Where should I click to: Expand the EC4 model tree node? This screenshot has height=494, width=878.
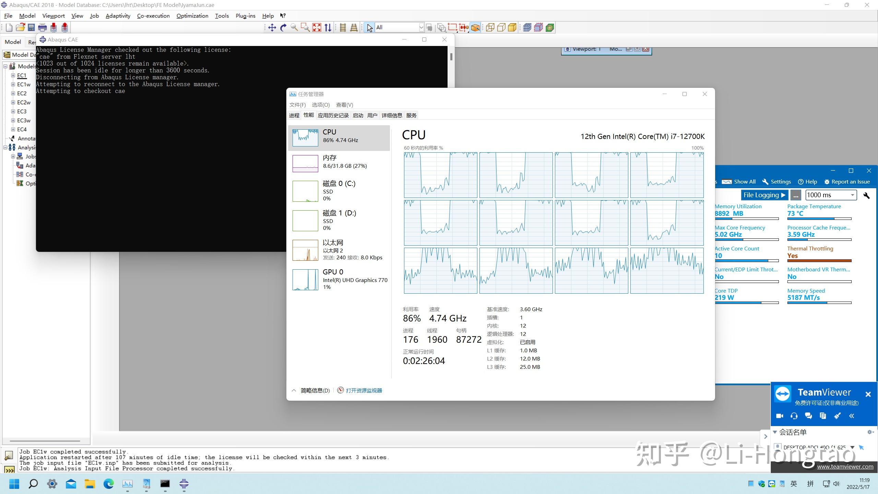[x=13, y=129]
